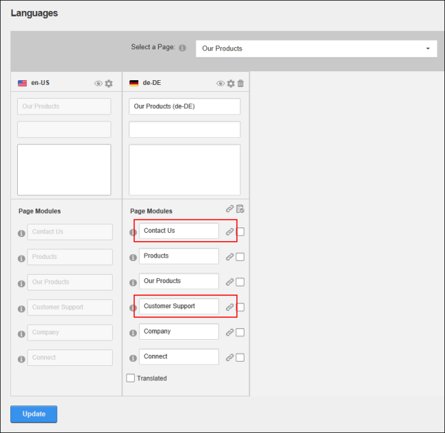Open the Select a Page dropdown
Image resolution: width=445 pixels, height=433 pixels.
click(316, 49)
